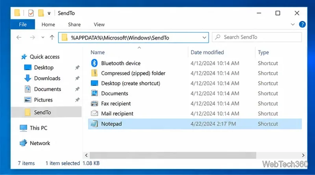The height and width of the screenshot is (175, 315).
Task: Click the Properties checkmark icon in title bar
Action: click(31, 13)
